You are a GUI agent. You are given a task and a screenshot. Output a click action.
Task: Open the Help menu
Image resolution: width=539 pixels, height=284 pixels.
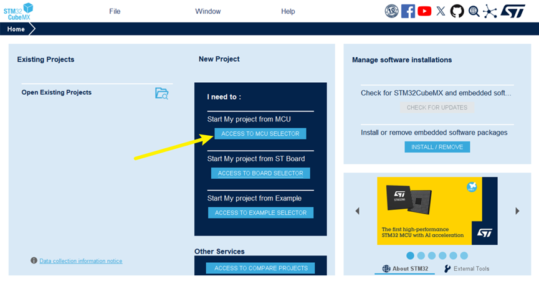tap(288, 11)
